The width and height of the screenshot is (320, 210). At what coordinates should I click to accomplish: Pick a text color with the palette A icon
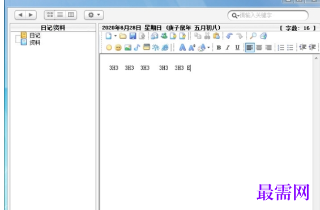202,48
